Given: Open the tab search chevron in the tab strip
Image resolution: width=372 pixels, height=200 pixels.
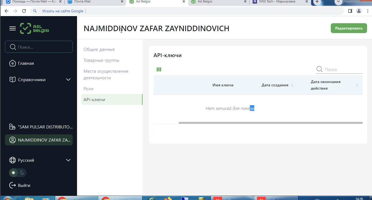Looking at the screenshot, I should tap(338, 2).
